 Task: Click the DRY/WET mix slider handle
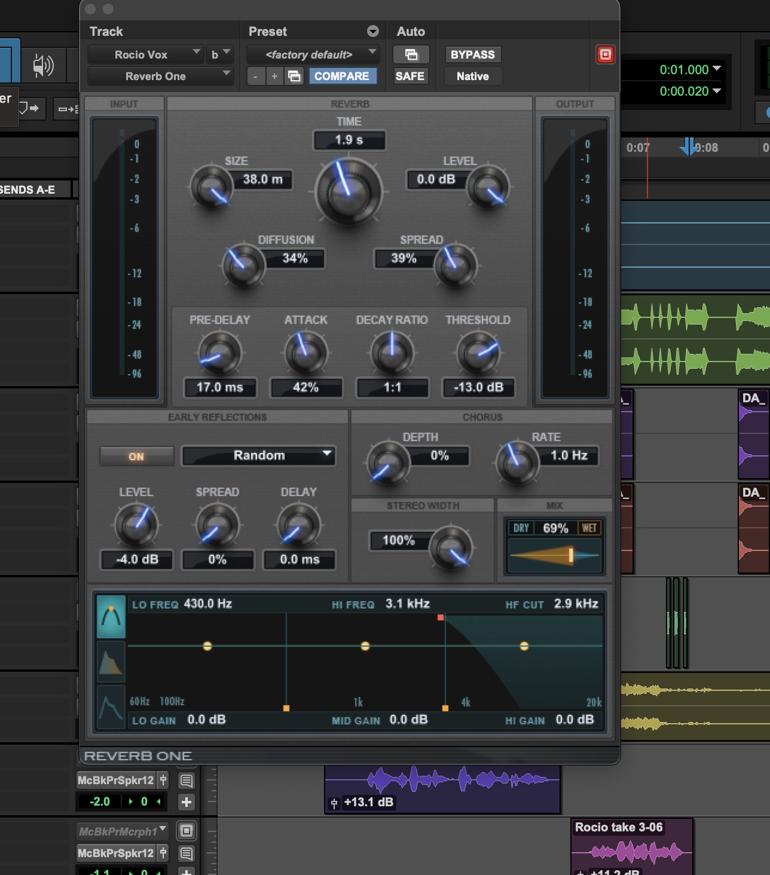pos(570,555)
